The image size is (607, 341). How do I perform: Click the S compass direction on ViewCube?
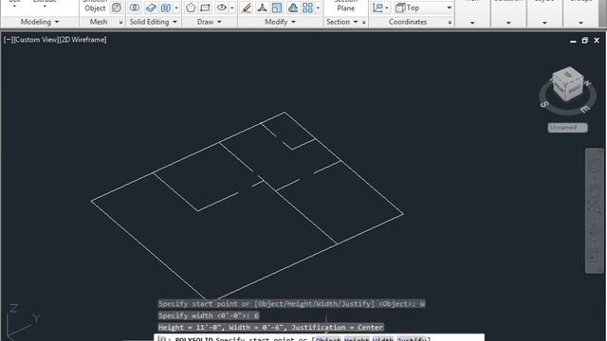point(544,104)
